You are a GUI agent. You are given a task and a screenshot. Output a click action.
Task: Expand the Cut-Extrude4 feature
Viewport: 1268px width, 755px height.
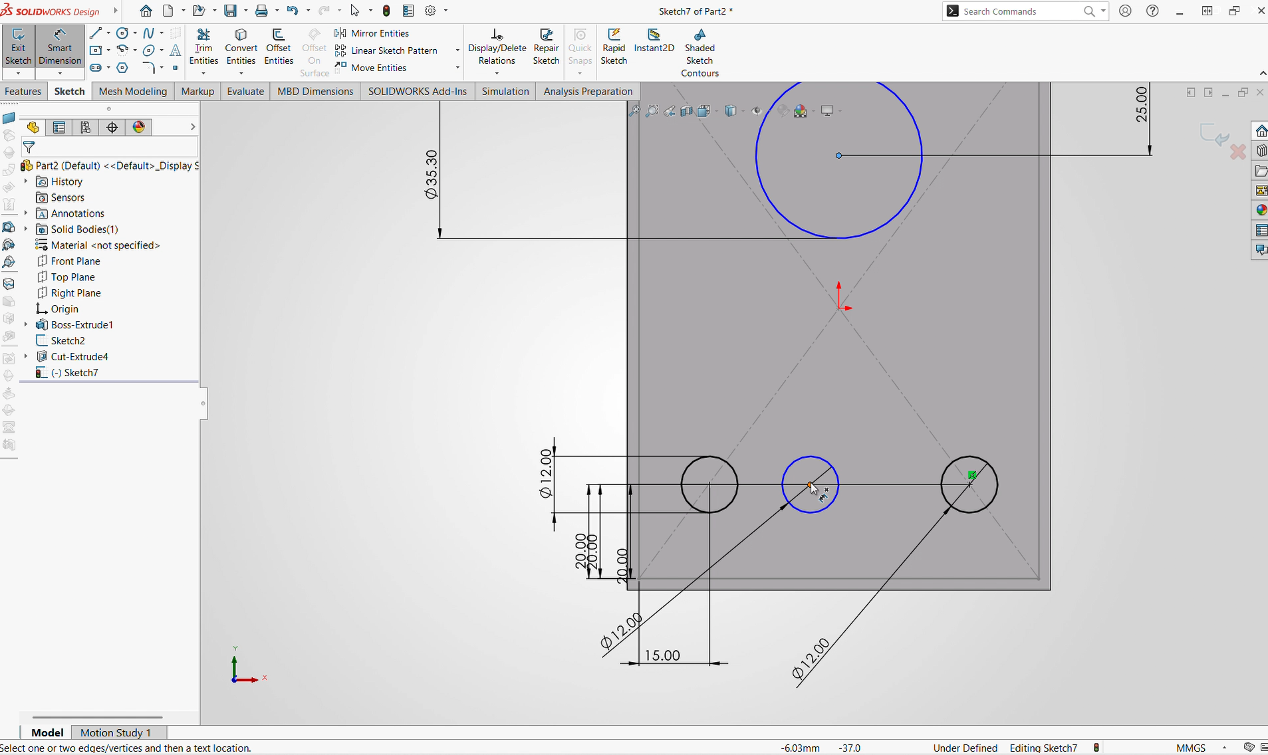(x=26, y=357)
